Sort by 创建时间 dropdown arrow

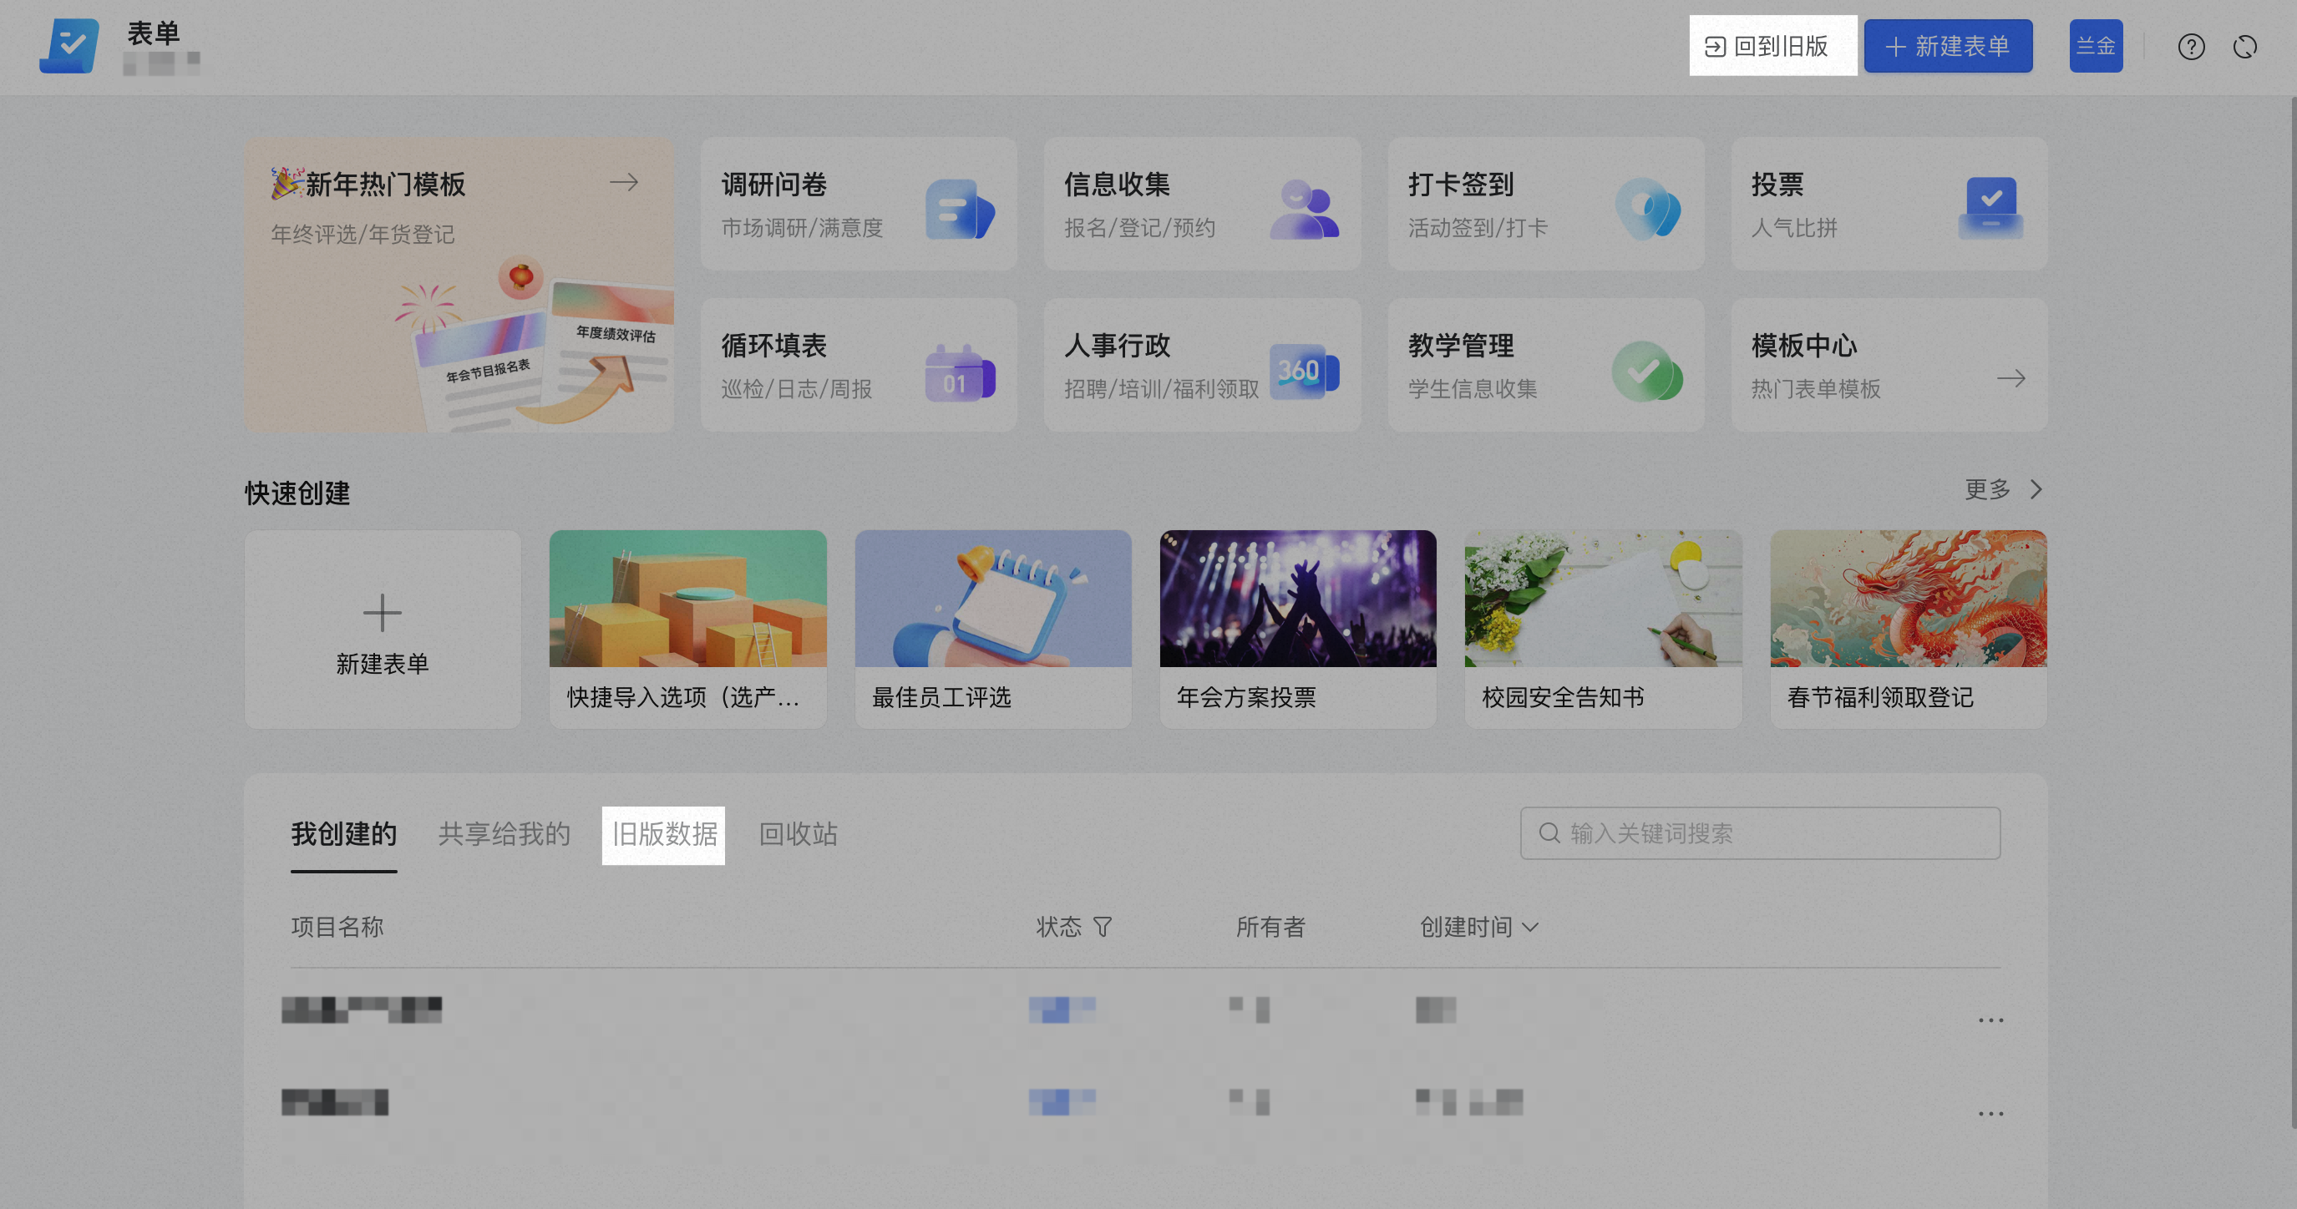click(1530, 928)
